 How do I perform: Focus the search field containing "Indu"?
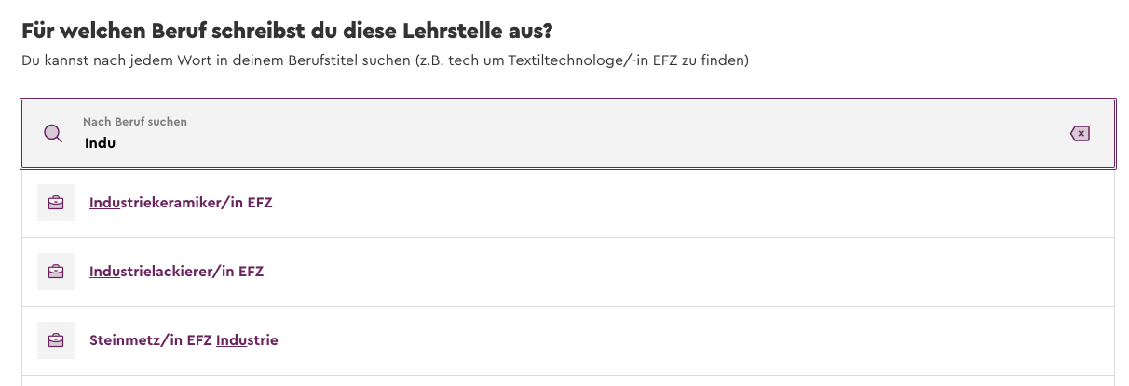click(x=568, y=134)
